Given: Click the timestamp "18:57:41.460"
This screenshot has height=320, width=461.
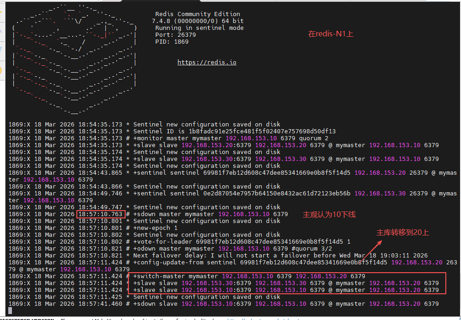Looking at the screenshot, I should coord(100,304).
